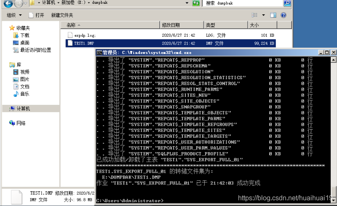
Task: Click the green refresh button in address bar
Action: 196,3
